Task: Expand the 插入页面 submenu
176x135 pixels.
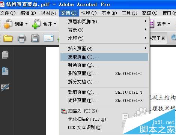Action: click(104, 49)
